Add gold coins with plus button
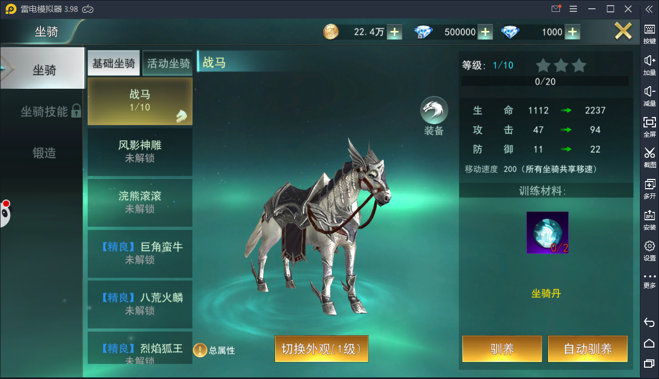 click(x=394, y=32)
